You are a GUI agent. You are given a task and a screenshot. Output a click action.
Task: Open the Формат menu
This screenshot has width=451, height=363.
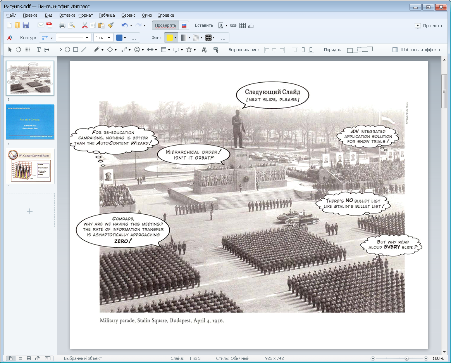(86, 16)
